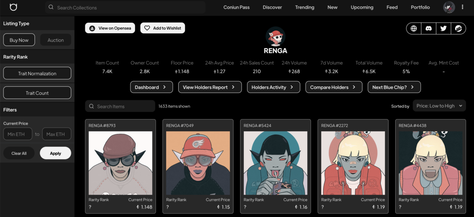Open the Dashboard link
Screen dimensions: 474x217
(x=151, y=87)
